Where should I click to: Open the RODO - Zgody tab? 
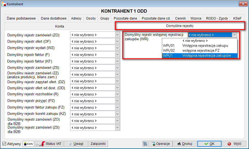click(217, 18)
